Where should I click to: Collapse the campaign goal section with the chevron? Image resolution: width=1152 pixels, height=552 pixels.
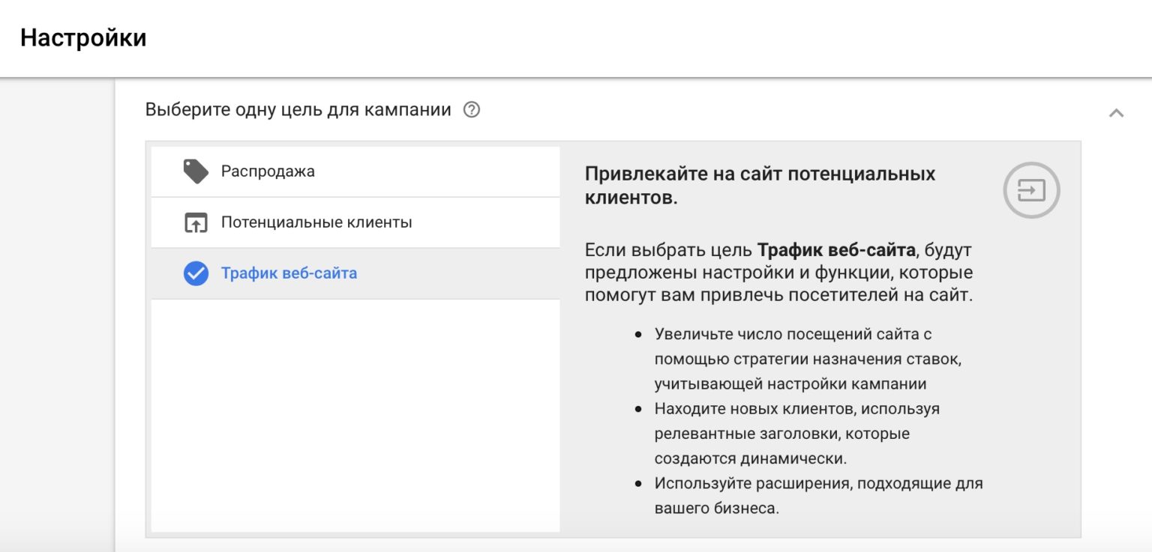pos(1116,113)
